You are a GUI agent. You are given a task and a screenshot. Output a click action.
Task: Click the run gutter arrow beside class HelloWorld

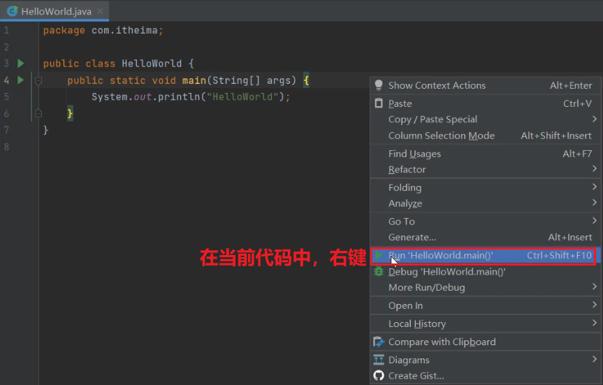pos(21,64)
